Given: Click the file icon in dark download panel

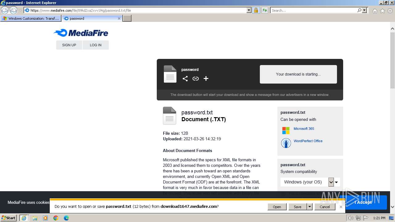Looking at the screenshot, I should coord(170,74).
